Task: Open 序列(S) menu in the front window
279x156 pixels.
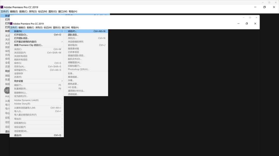Action: tap(39, 28)
